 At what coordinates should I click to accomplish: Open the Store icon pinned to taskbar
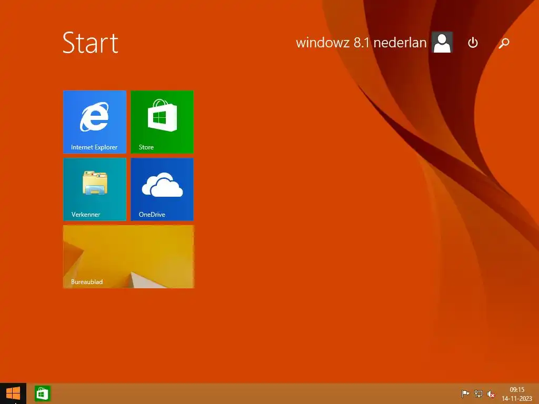[42, 393]
